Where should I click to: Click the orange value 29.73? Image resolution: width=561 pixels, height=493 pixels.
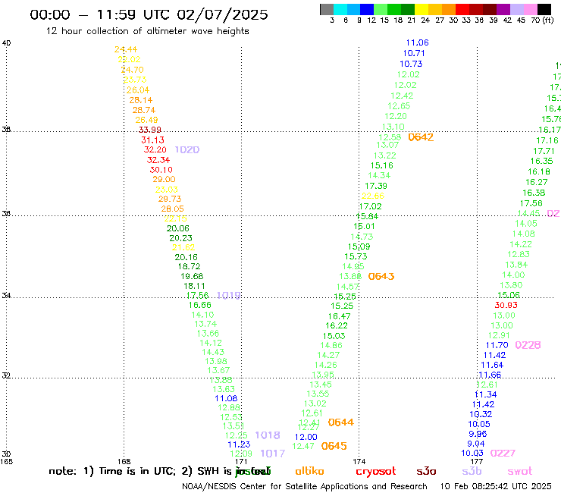click(170, 199)
